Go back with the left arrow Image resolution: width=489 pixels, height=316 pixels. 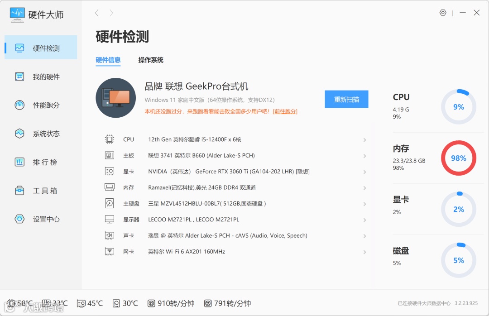[97, 13]
